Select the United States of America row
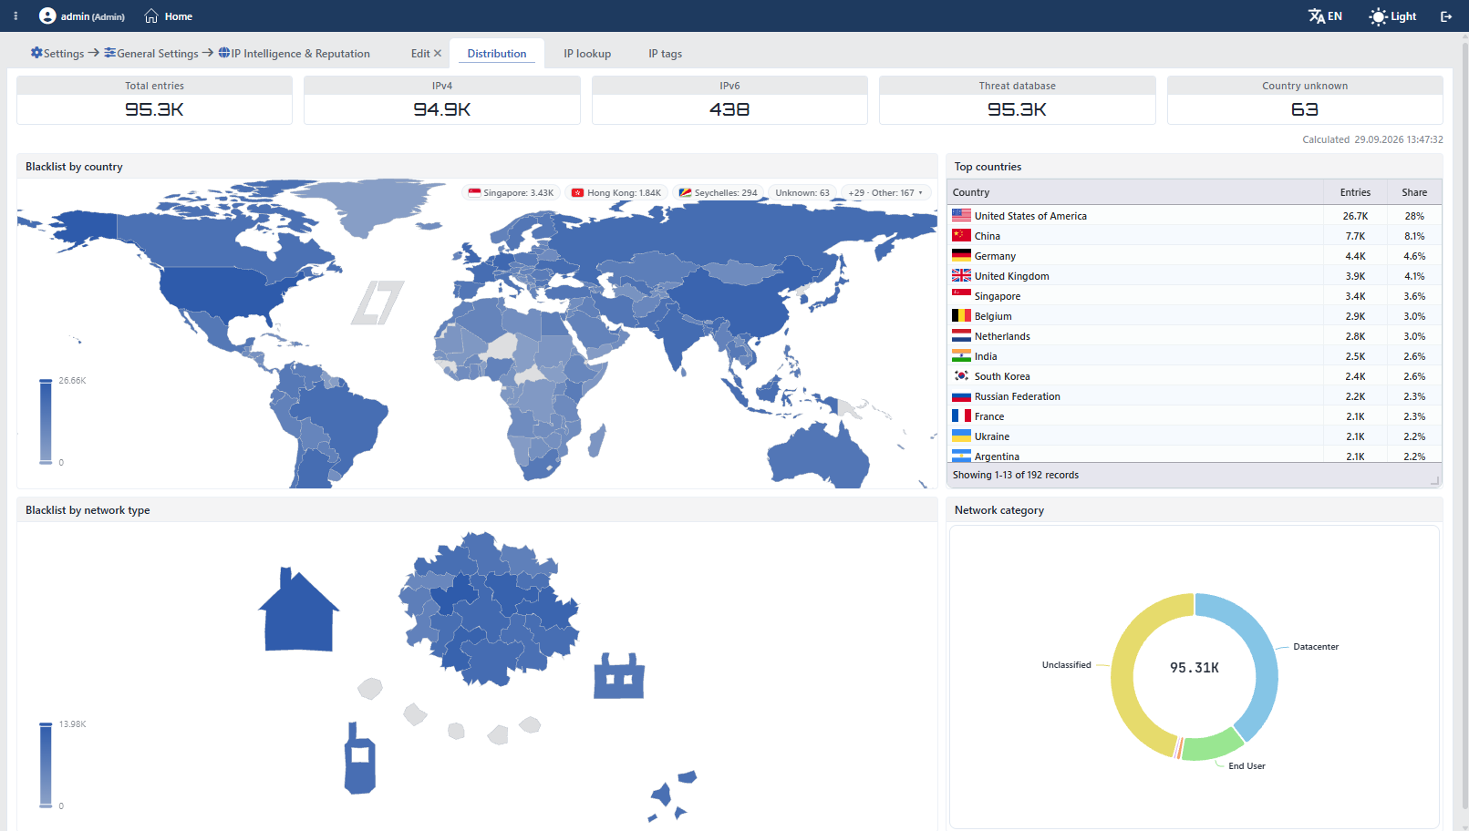This screenshot has width=1469, height=831. point(1195,216)
